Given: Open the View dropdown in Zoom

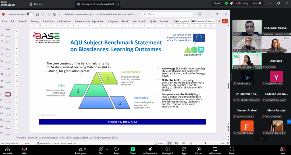Looking at the screenshot, I should point(256,3).
